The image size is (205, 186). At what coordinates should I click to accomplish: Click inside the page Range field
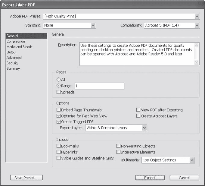(x=99, y=86)
